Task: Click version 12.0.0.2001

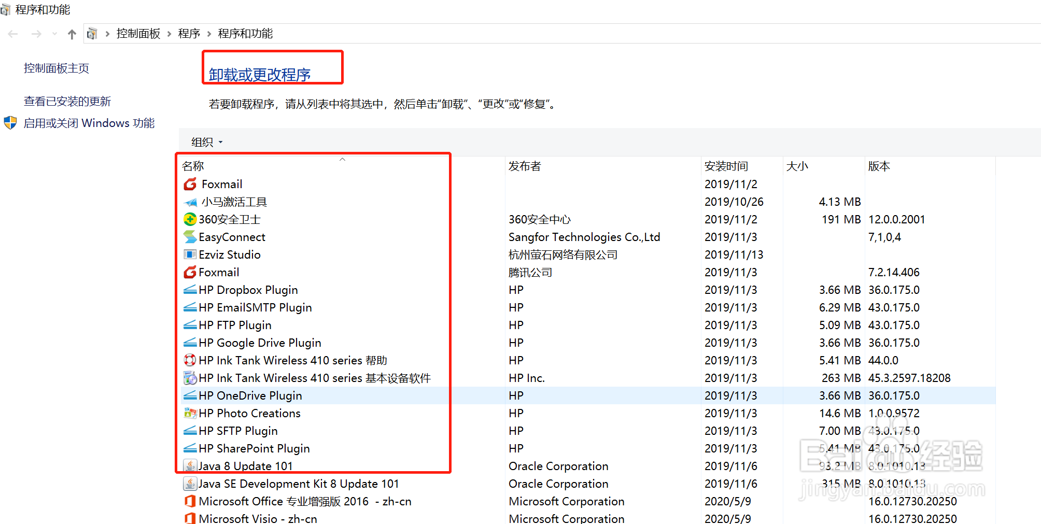Action: tap(897, 219)
